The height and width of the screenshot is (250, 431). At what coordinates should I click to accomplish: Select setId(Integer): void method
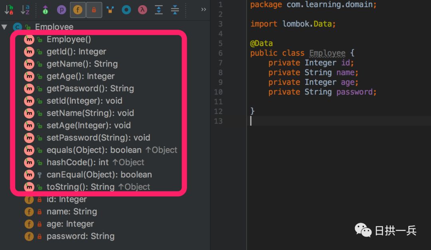[84, 101]
